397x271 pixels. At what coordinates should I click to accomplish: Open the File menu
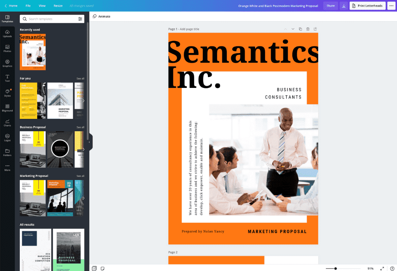(x=28, y=6)
